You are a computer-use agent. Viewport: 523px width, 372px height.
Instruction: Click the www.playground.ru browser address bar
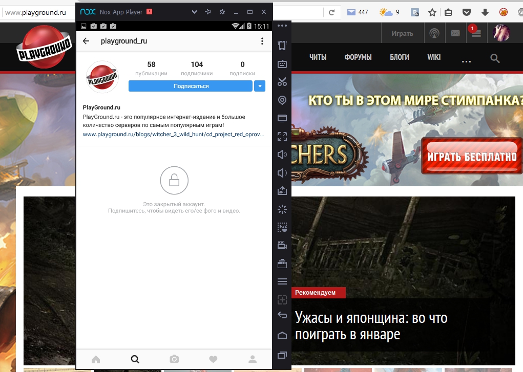coord(37,13)
